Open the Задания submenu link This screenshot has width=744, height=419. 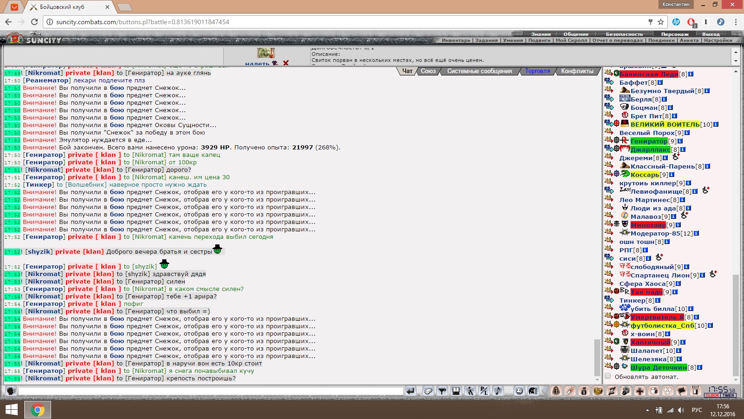486,41
